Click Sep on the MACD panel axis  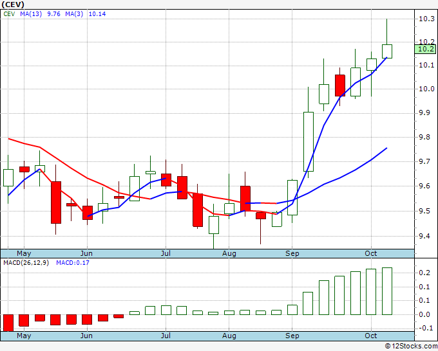pos(292,336)
